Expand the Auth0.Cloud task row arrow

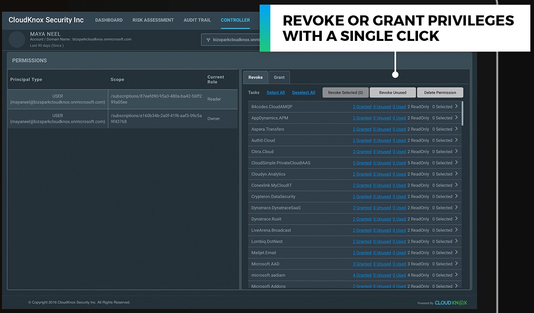[456, 140]
